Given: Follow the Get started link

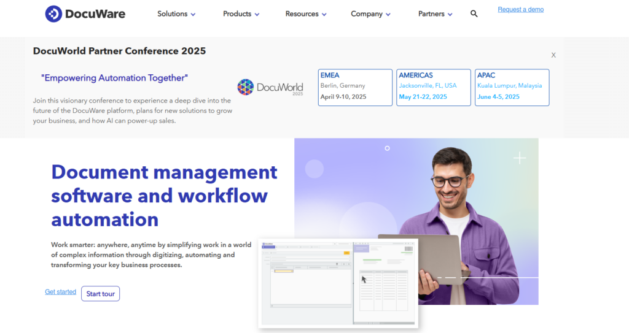Looking at the screenshot, I should click(x=60, y=292).
